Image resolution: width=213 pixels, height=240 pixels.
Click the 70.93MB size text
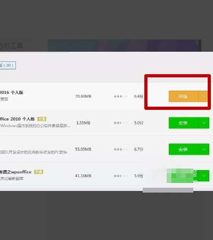(x=83, y=97)
